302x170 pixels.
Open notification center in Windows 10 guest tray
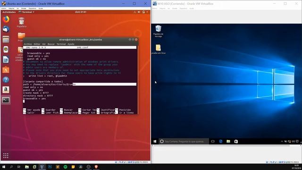pyautogui.click(x=297, y=142)
